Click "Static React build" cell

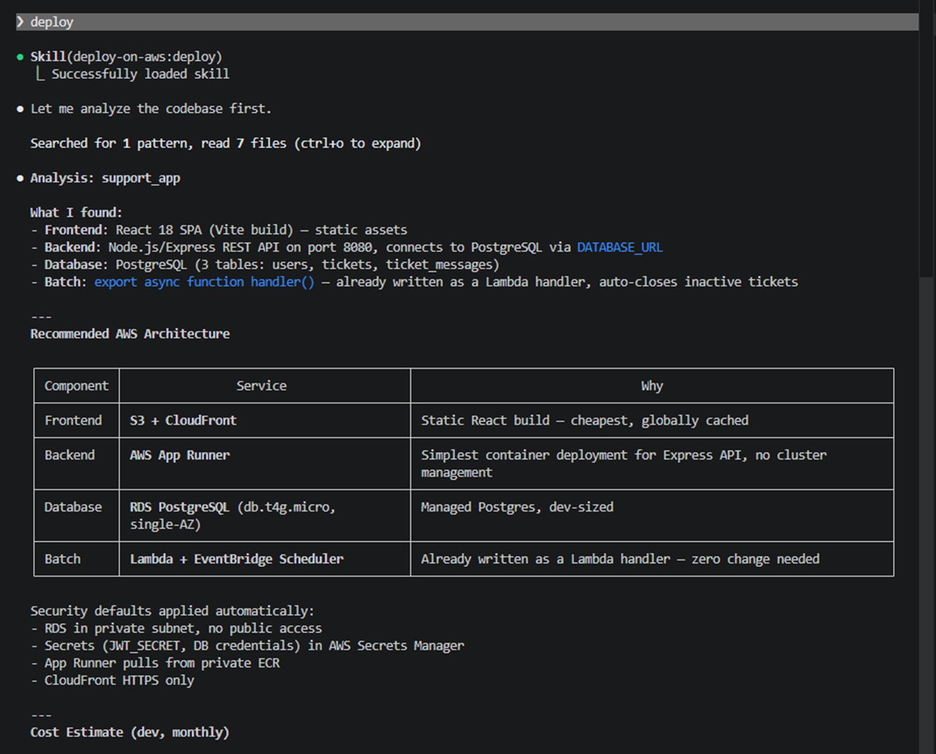pyautogui.click(x=652, y=420)
